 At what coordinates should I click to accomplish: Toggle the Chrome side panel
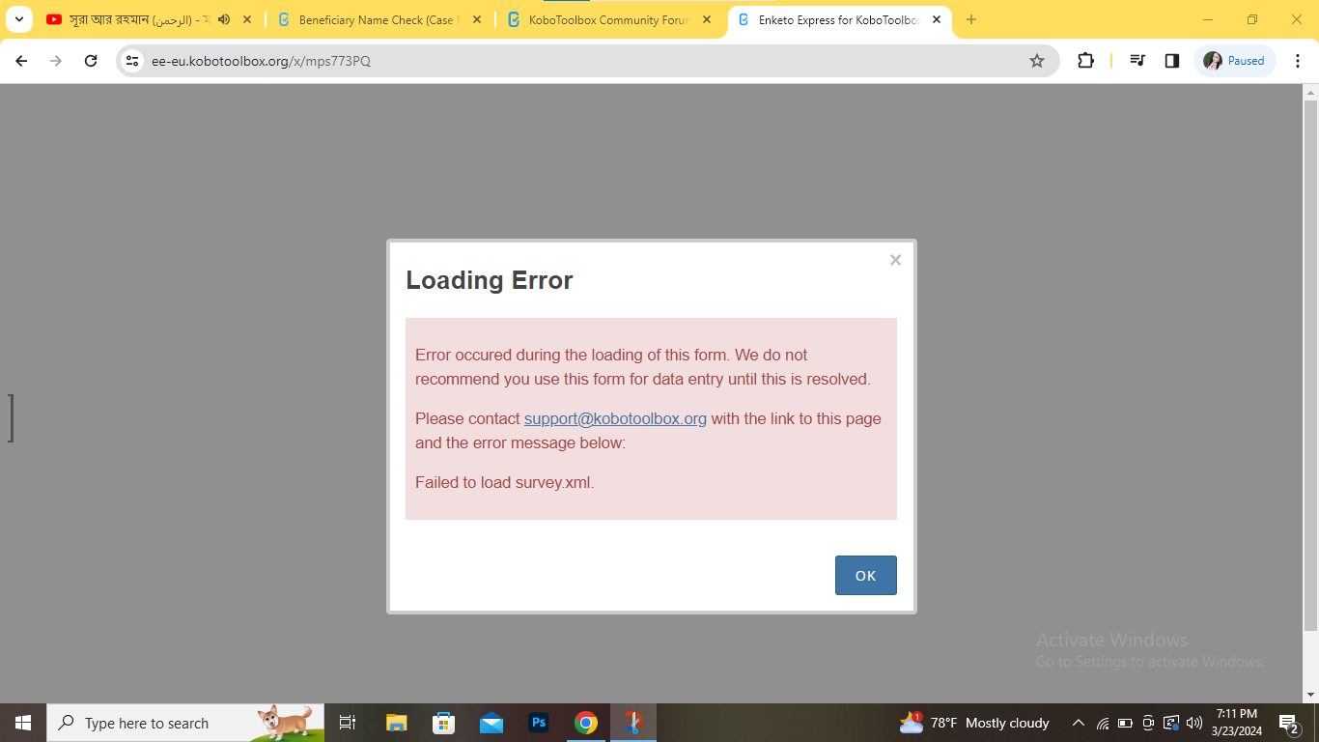(x=1172, y=61)
